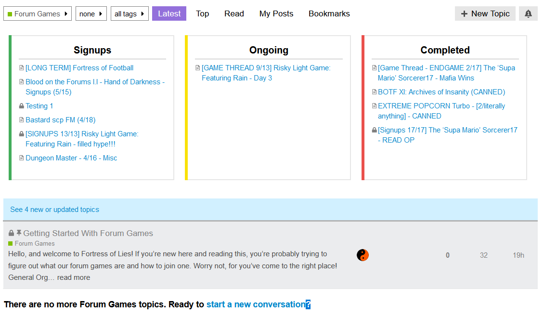Open BOTF XI: Archives of Insanity (CANNED)
This screenshot has height=316, width=544.
click(x=441, y=92)
